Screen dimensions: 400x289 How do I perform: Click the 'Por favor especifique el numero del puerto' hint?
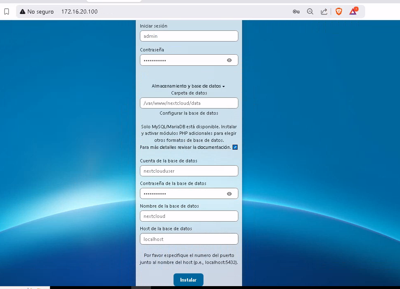[189, 259]
